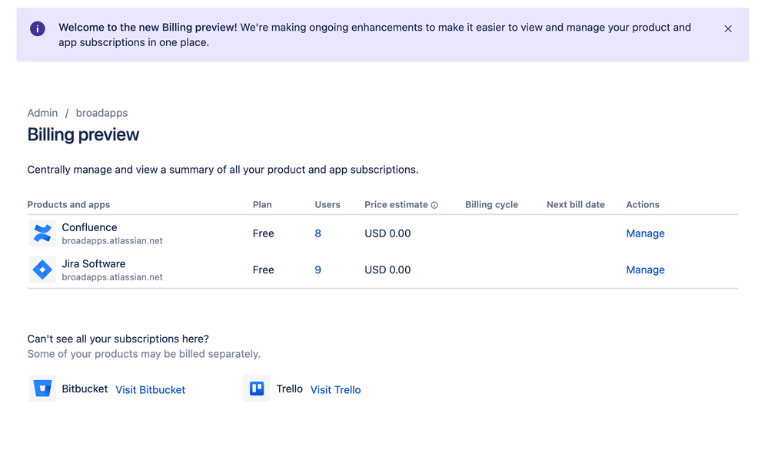
Task: Click the Products and apps column header
Action: tap(68, 204)
